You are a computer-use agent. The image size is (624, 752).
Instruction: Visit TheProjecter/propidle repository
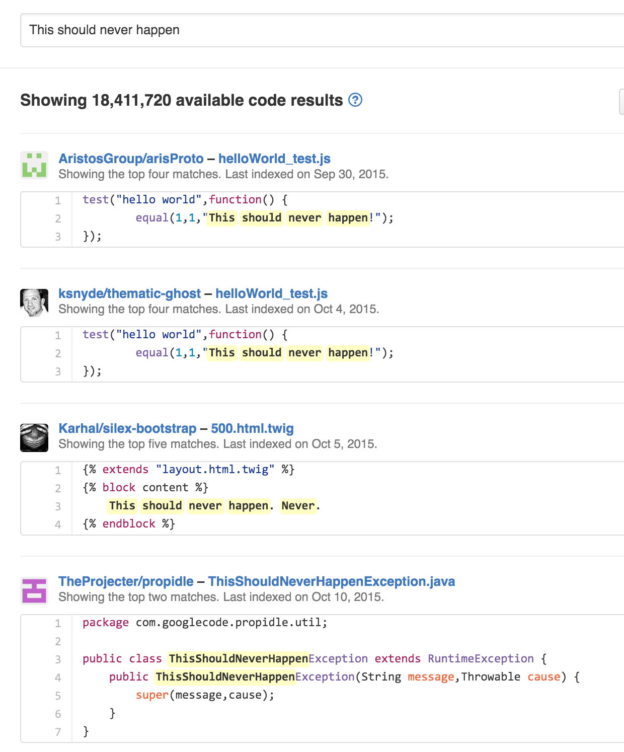point(126,581)
